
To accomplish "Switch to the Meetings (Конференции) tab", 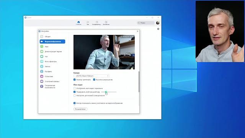I will pos(97,23).
